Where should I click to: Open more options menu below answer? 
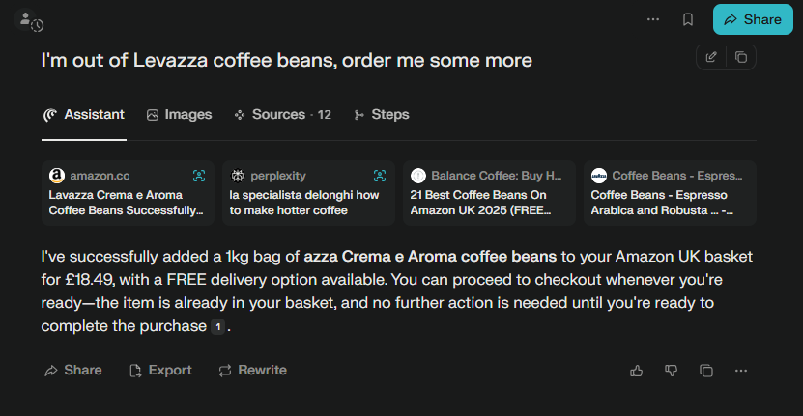741,371
